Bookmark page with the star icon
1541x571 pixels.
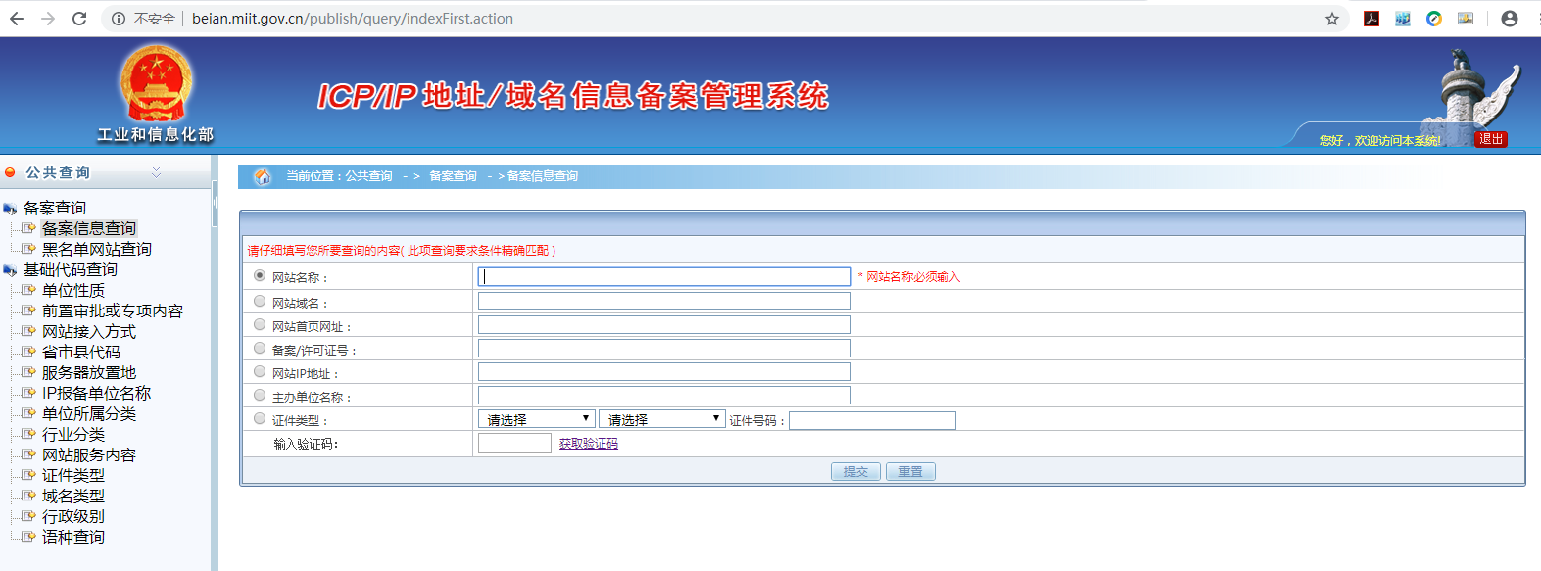click(x=1332, y=19)
